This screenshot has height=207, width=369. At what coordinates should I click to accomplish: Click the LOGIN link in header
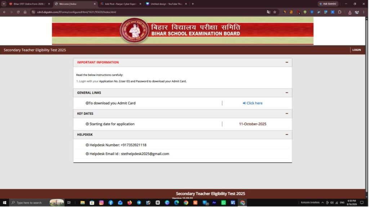coord(356,50)
